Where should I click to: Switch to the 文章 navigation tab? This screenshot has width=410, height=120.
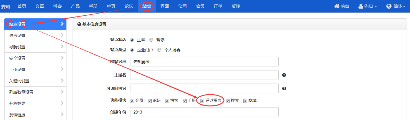coord(40,6)
